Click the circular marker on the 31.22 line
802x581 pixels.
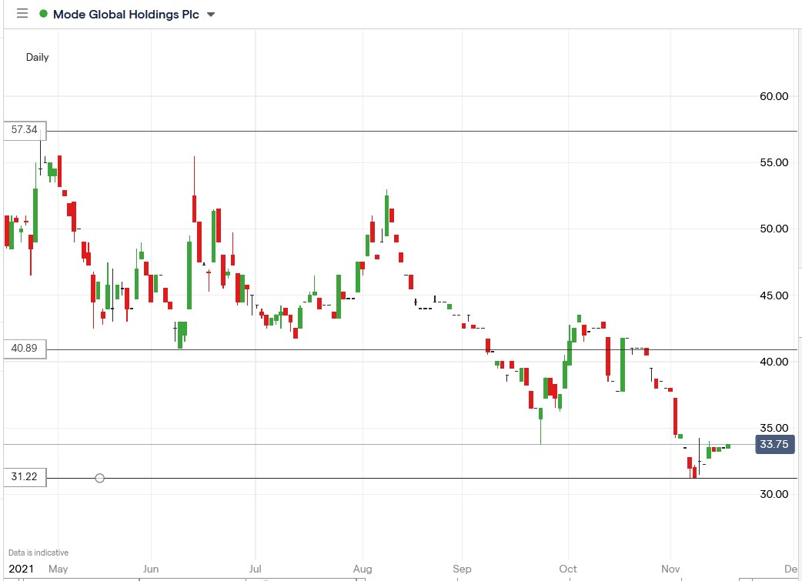99,478
